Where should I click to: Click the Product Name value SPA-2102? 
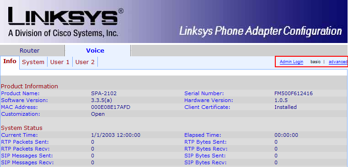coord(104,93)
